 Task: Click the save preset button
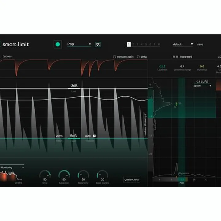coord(200,45)
